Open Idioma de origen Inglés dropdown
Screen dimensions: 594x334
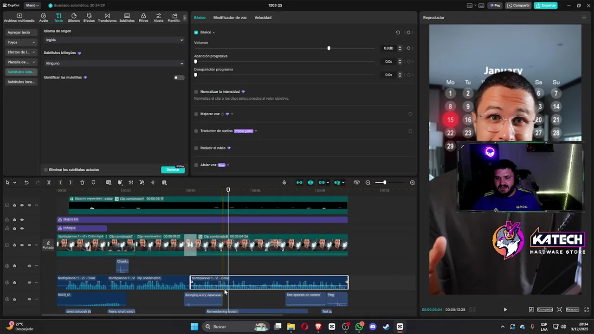[114, 40]
